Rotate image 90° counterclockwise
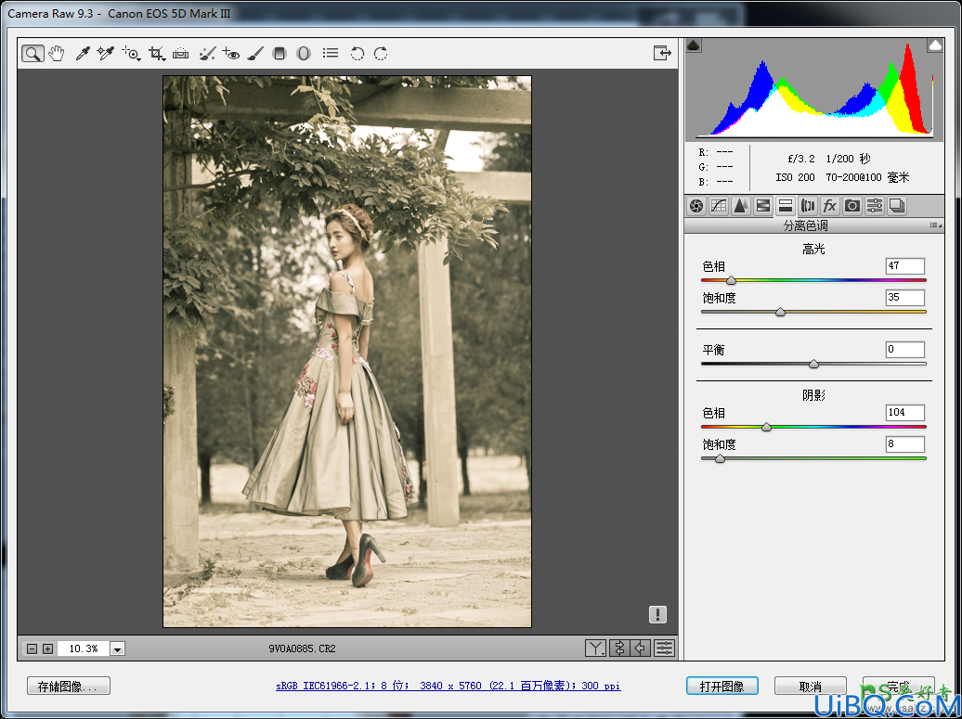 point(357,53)
